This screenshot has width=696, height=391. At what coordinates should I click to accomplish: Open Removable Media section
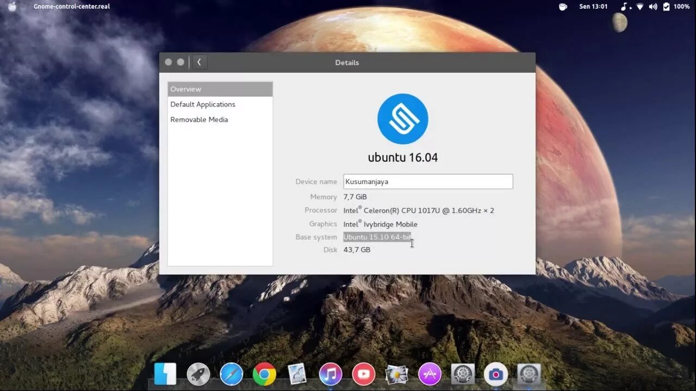pos(220,119)
